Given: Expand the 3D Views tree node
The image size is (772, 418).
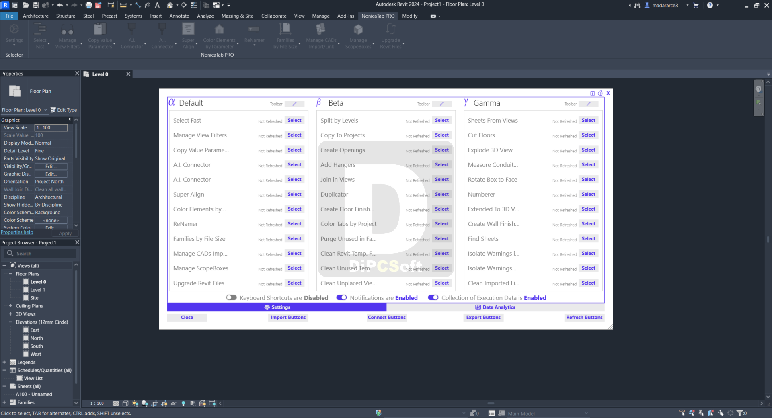Looking at the screenshot, I should (11, 314).
